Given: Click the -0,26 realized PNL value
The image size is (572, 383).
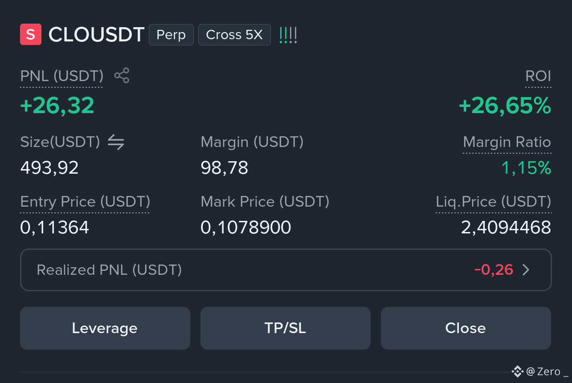Looking at the screenshot, I should pyautogui.click(x=494, y=270).
